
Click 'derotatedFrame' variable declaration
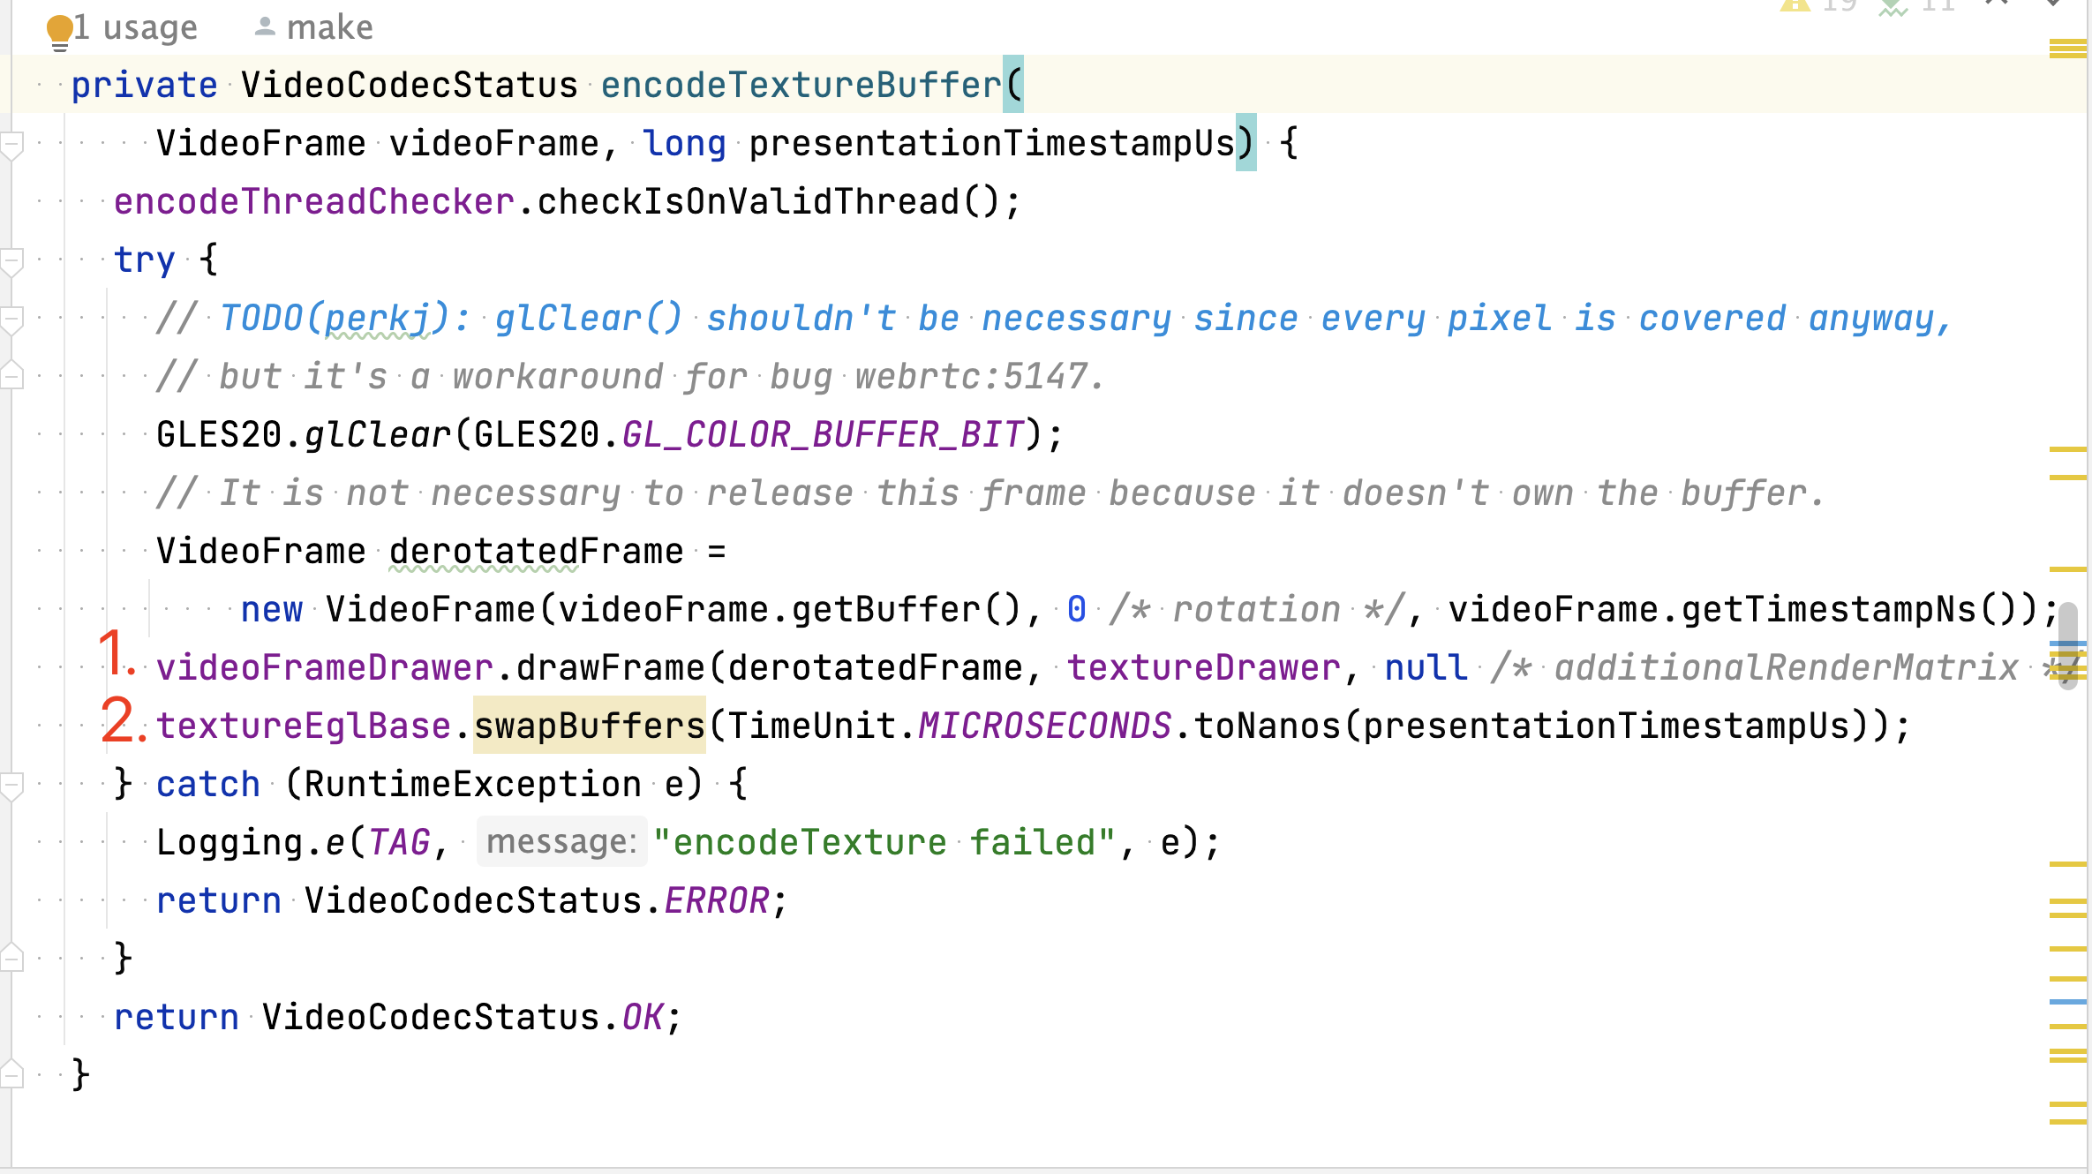pos(537,551)
